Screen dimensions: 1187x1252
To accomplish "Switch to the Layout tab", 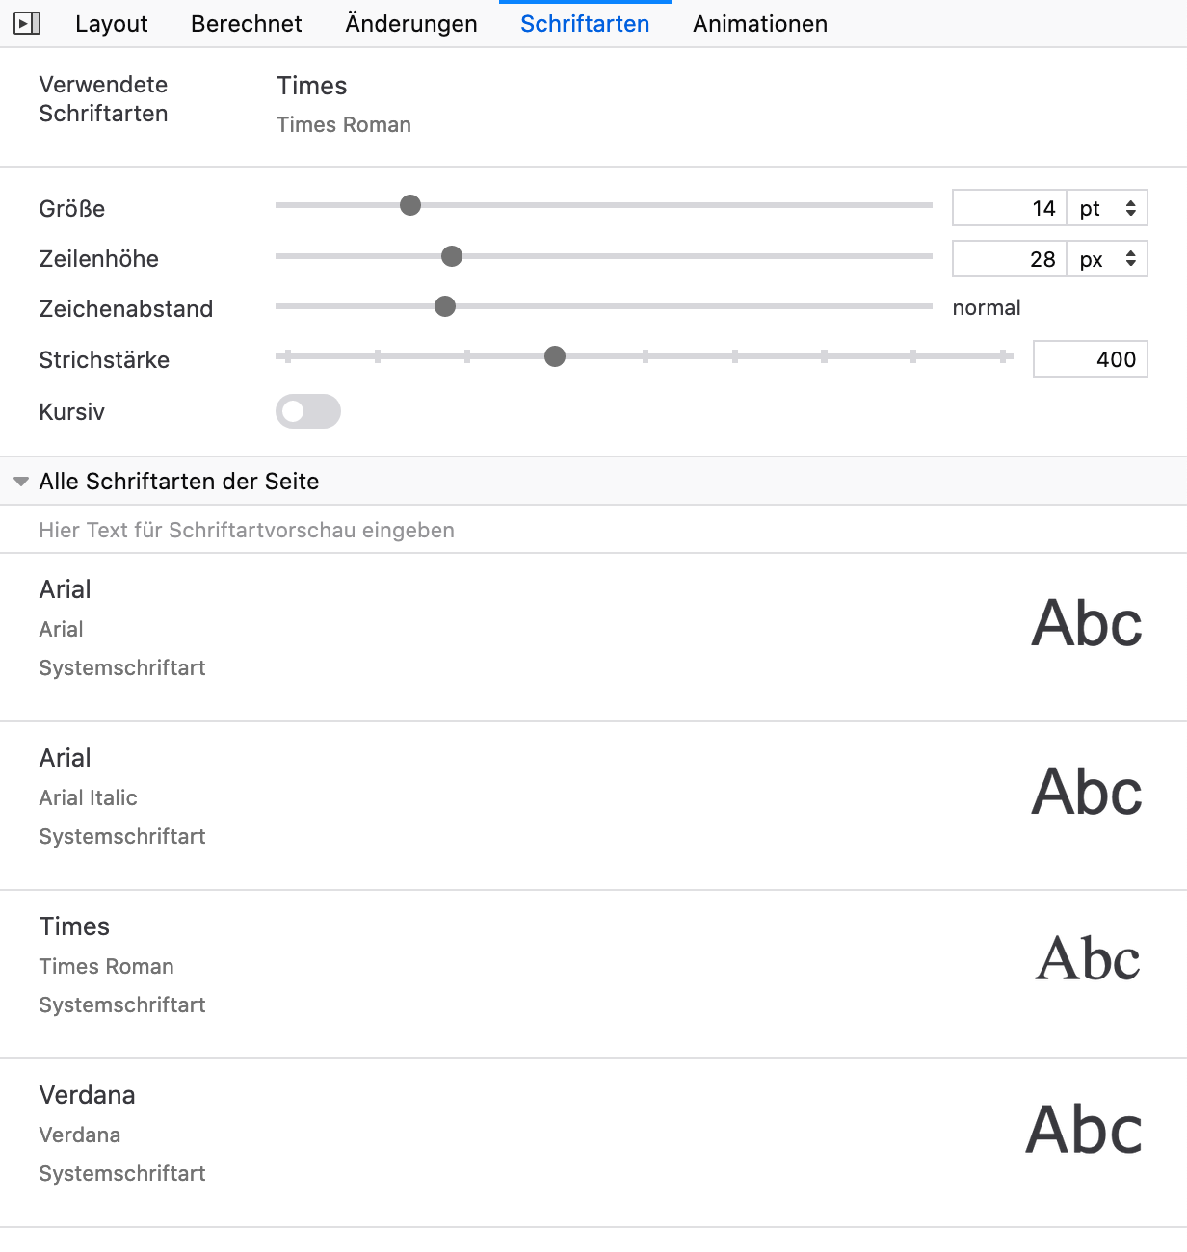I will click(x=112, y=24).
